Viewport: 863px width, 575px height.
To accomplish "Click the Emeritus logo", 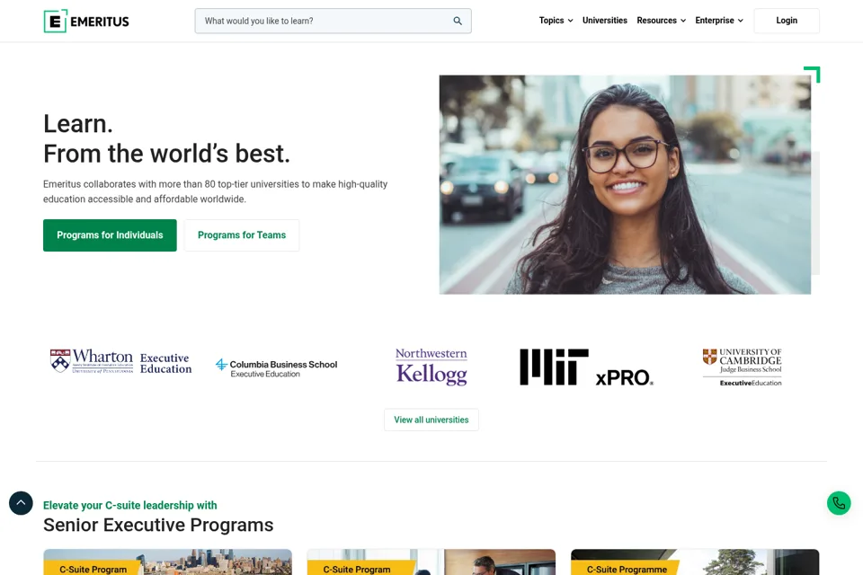I will [86, 21].
